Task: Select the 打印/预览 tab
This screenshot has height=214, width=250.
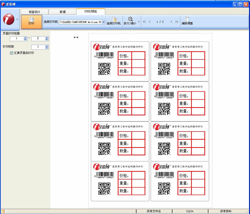Action: tap(90, 11)
